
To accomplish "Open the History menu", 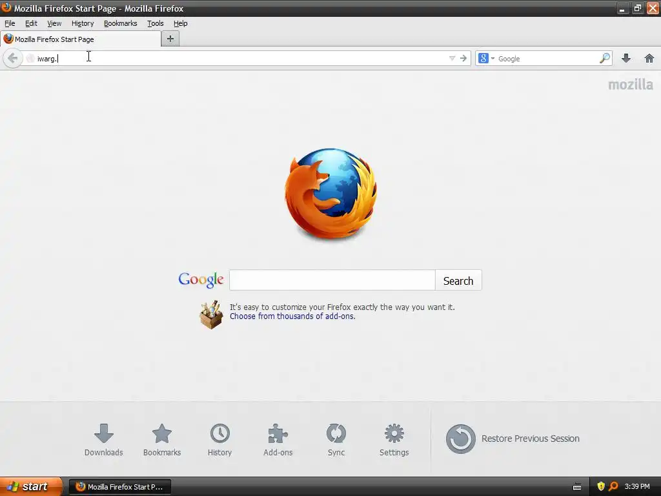I will [x=83, y=23].
